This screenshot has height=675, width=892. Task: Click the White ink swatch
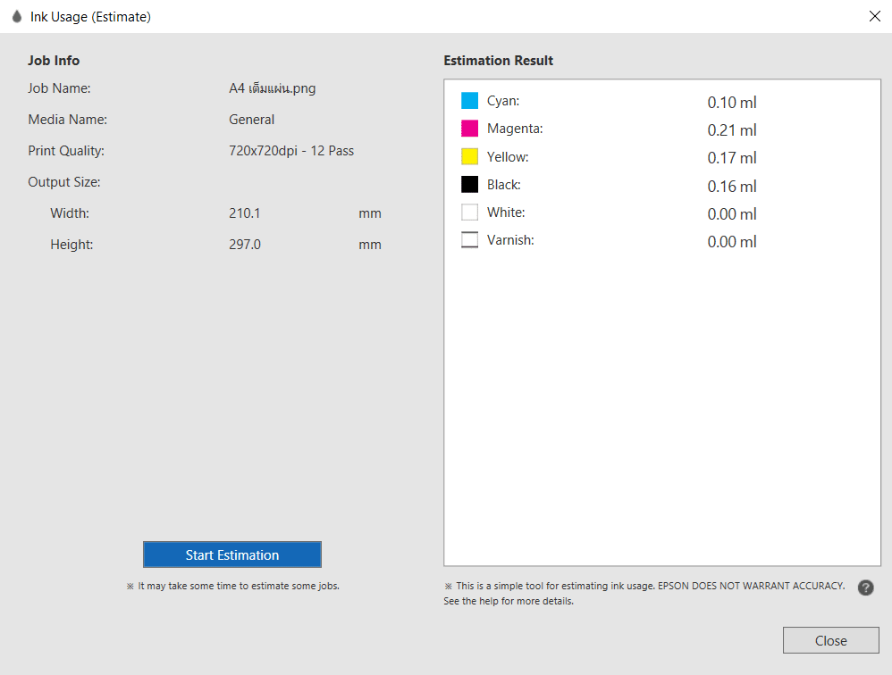[x=469, y=212]
